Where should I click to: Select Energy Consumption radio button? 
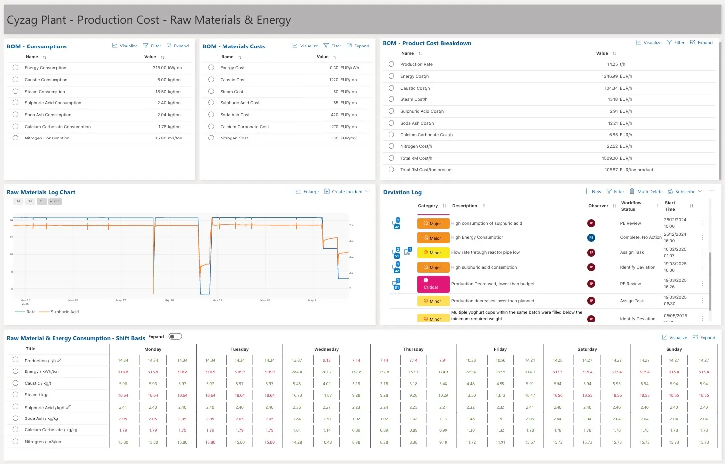pyautogui.click(x=15, y=68)
